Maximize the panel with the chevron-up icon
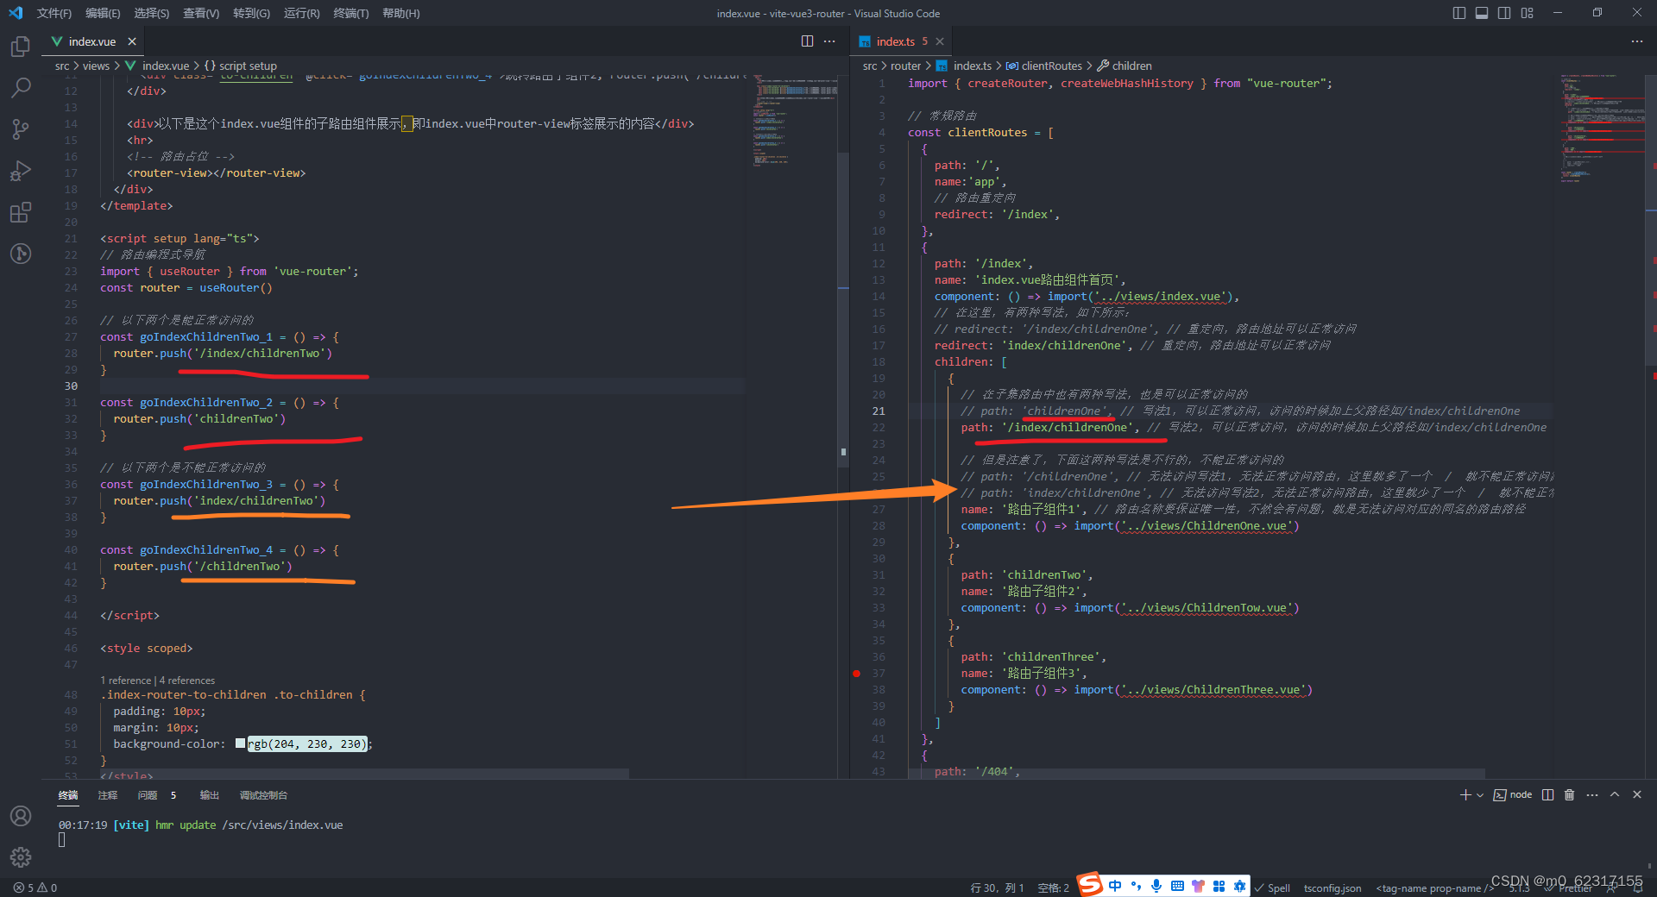1657x897 pixels. pos(1615,794)
